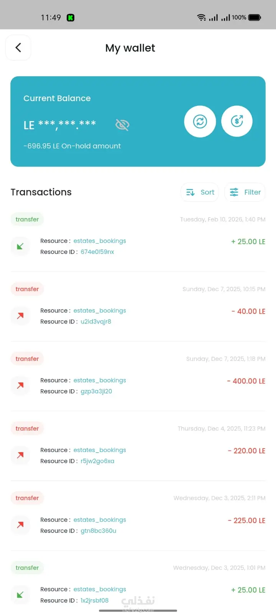Tap incoming green arrow for 1x2jrsbf08
The height and width of the screenshot is (613, 276).
pyautogui.click(x=20, y=595)
